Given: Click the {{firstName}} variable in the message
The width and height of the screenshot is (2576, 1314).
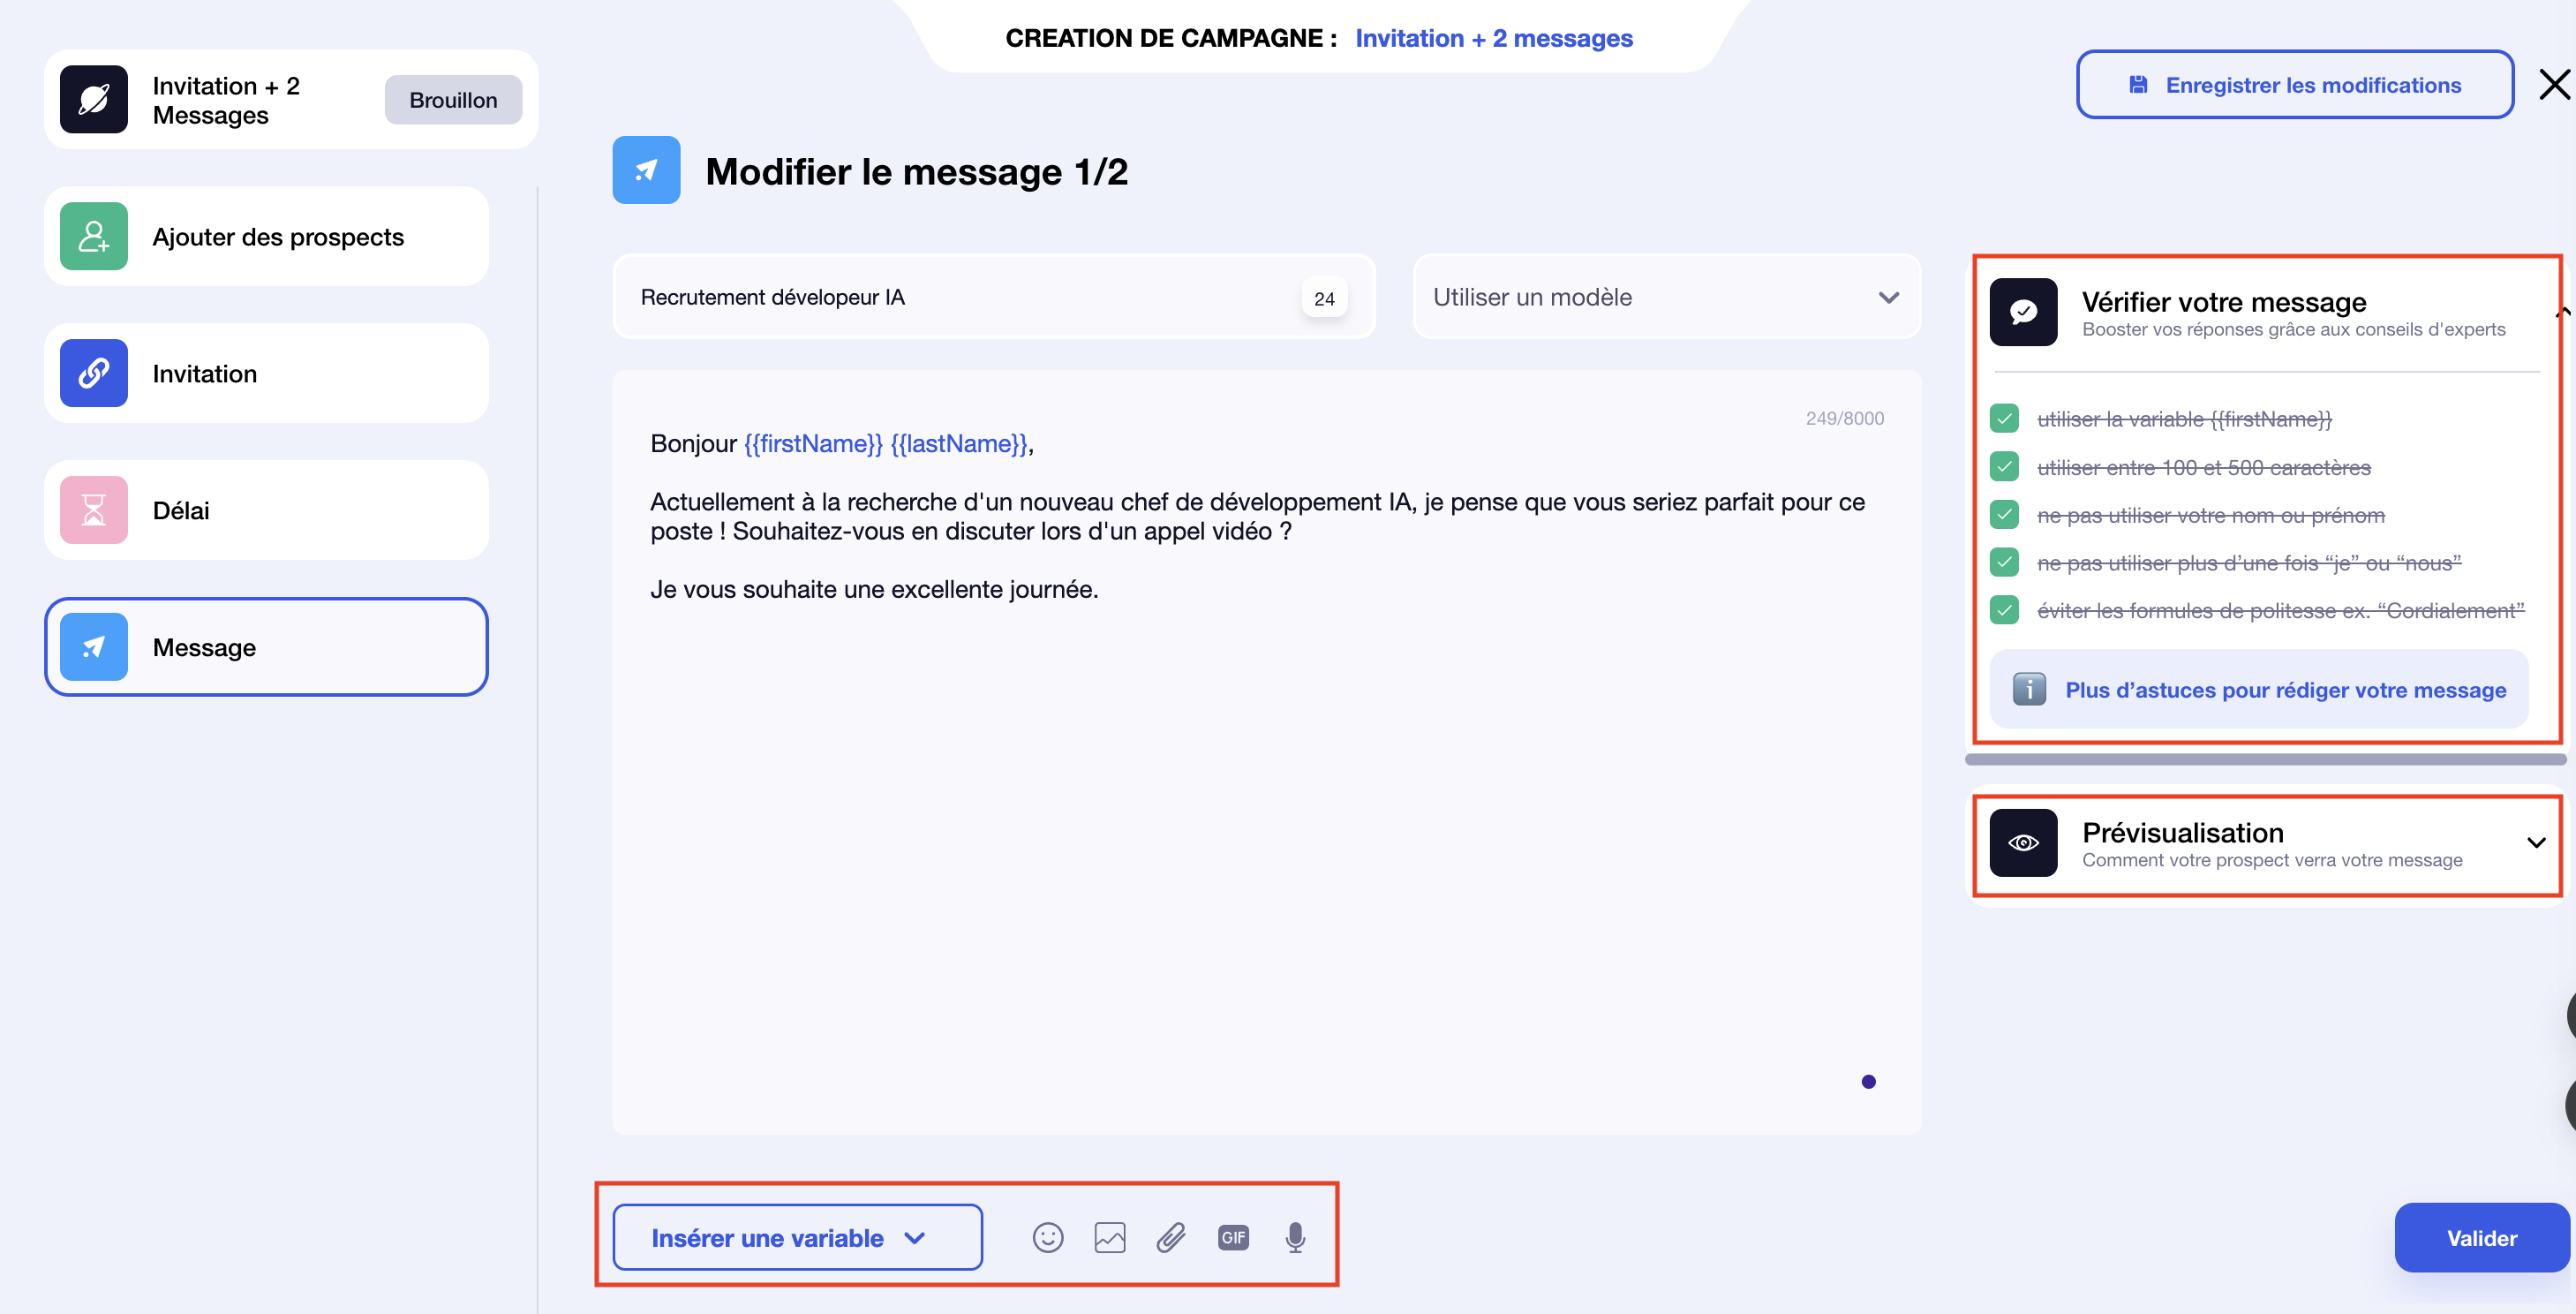Looking at the screenshot, I should [x=813, y=443].
